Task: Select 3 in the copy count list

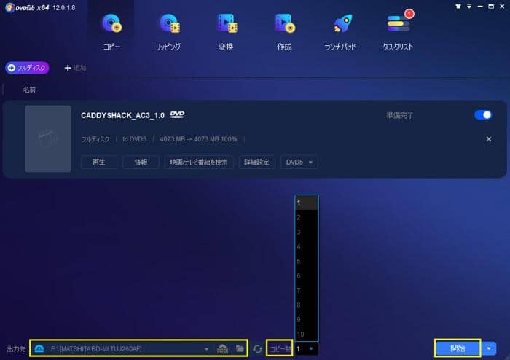Action: [x=307, y=232]
